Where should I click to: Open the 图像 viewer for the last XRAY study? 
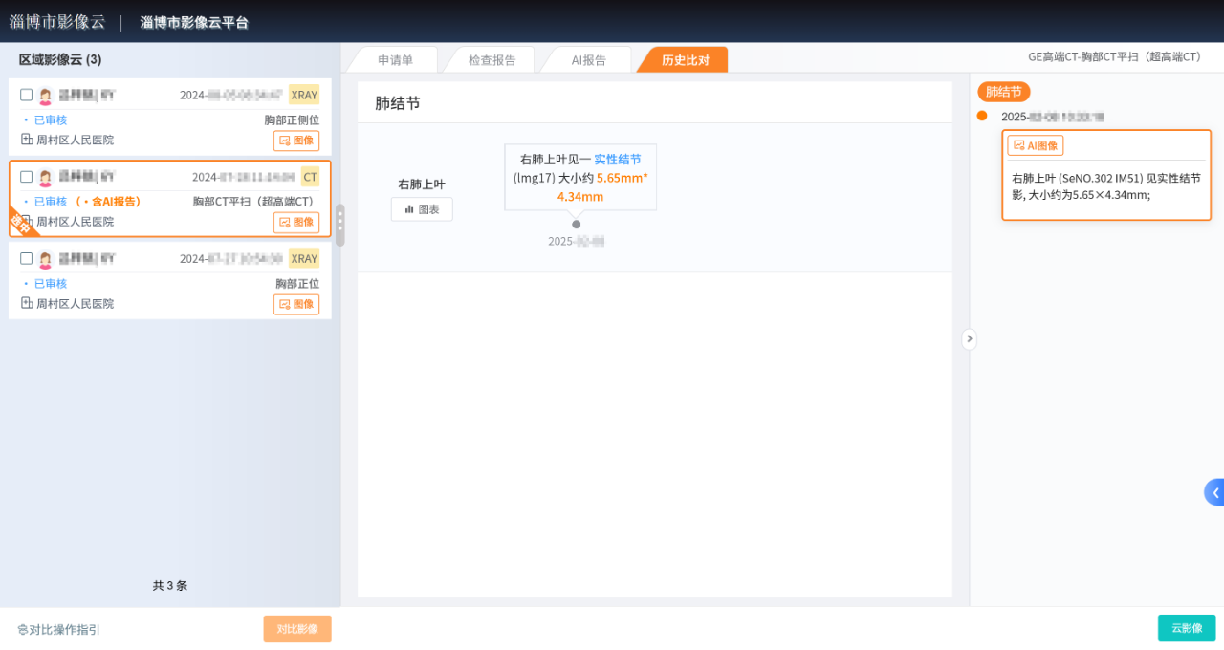pyautogui.click(x=296, y=303)
